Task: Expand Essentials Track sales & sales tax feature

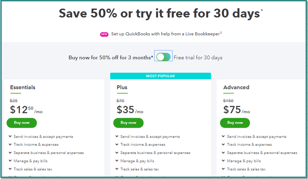Action: click(33, 169)
